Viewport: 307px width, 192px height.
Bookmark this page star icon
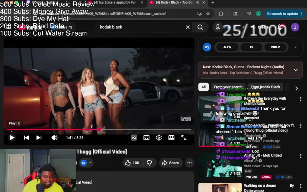[x=208, y=14]
